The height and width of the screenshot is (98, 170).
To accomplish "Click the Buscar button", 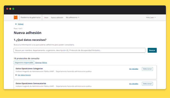I will click(x=152, y=50).
